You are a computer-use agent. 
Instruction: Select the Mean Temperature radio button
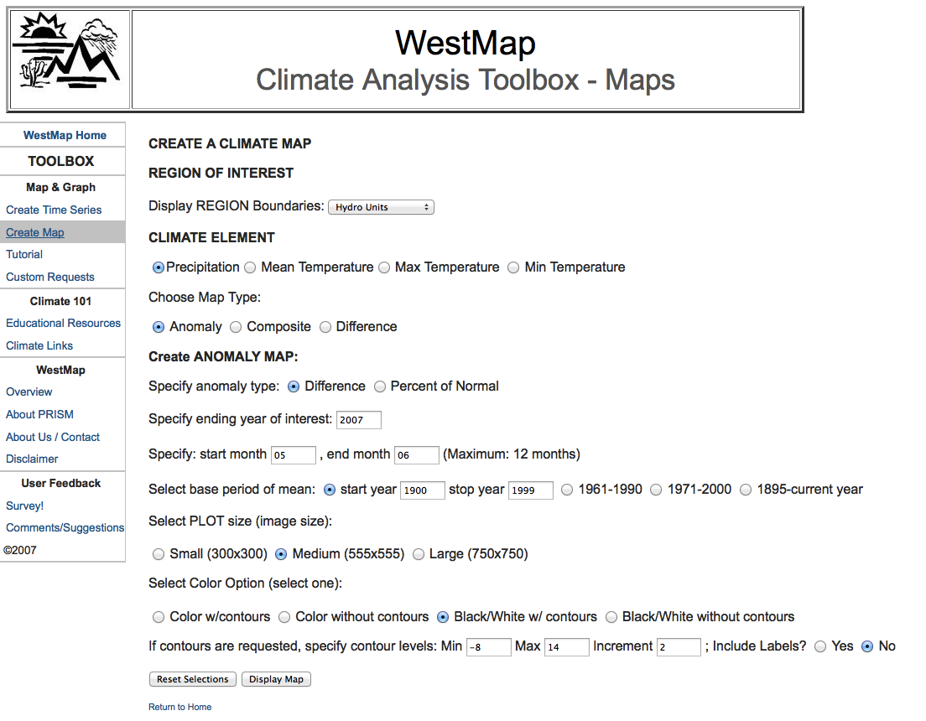pyautogui.click(x=251, y=267)
